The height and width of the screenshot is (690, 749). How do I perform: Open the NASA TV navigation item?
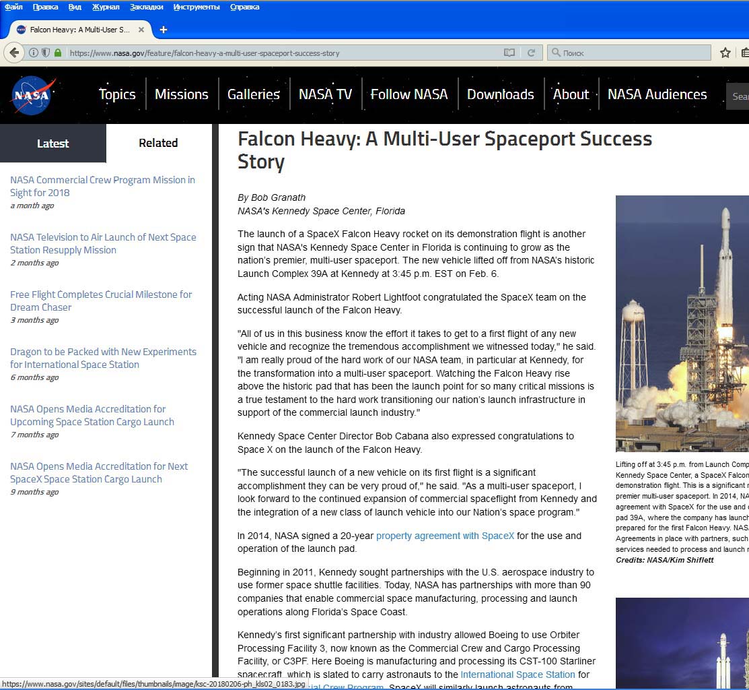pos(325,94)
